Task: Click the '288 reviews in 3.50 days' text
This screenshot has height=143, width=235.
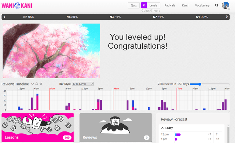Action: 173,84
